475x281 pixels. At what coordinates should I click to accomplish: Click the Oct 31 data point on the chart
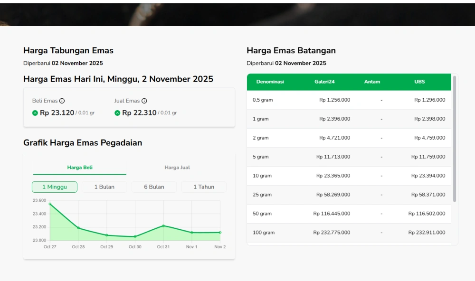(x=163, y=226)
